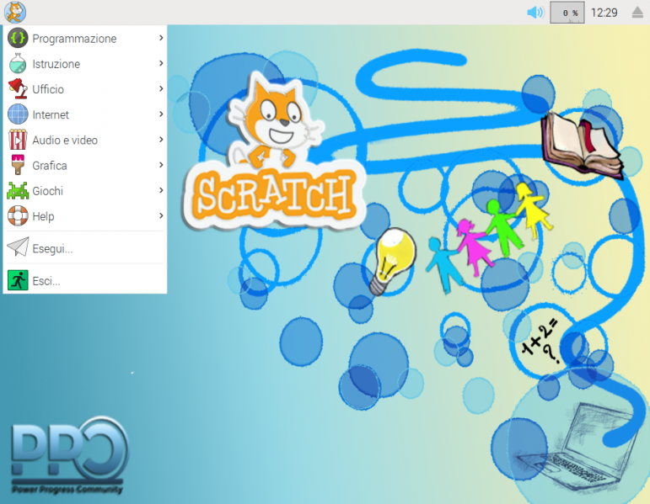Image resolution: width=650 pixels, height=504 pixels.
Task: Expand the Audio e video submenu arrow
Action: [x=161, y=140]
